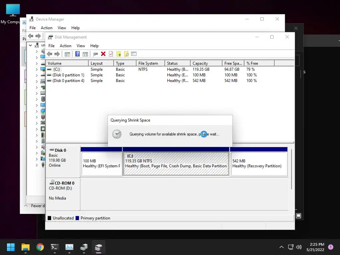Open the notification badge next to the clock
Image resolution: width=340 pixels, height=255 pixels.
[x=331, y=247]
